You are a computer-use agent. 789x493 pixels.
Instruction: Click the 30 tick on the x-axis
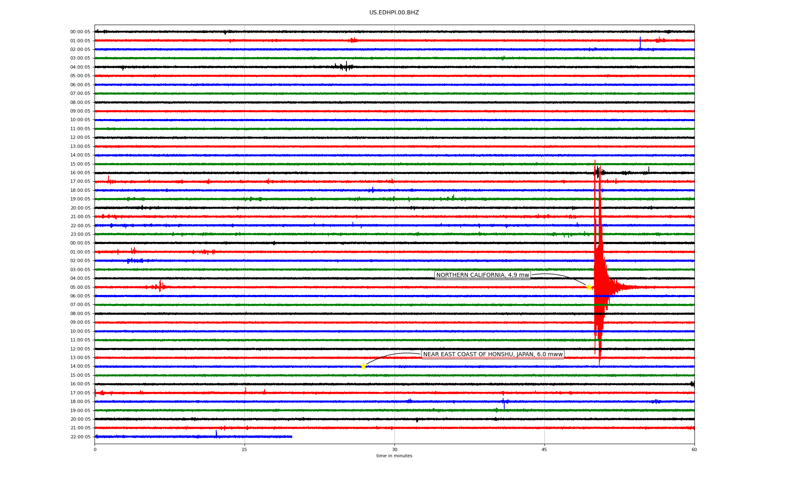[394, 449]
